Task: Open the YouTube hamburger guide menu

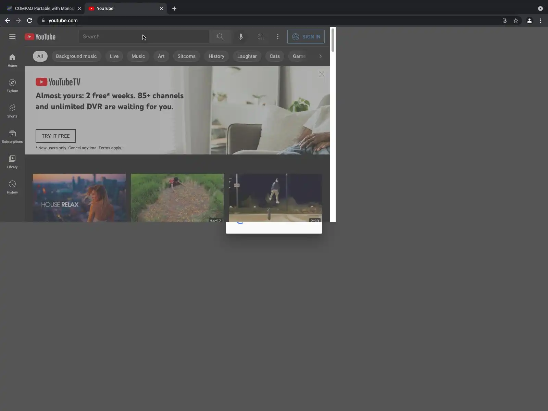Action: [x=12, y=37]
